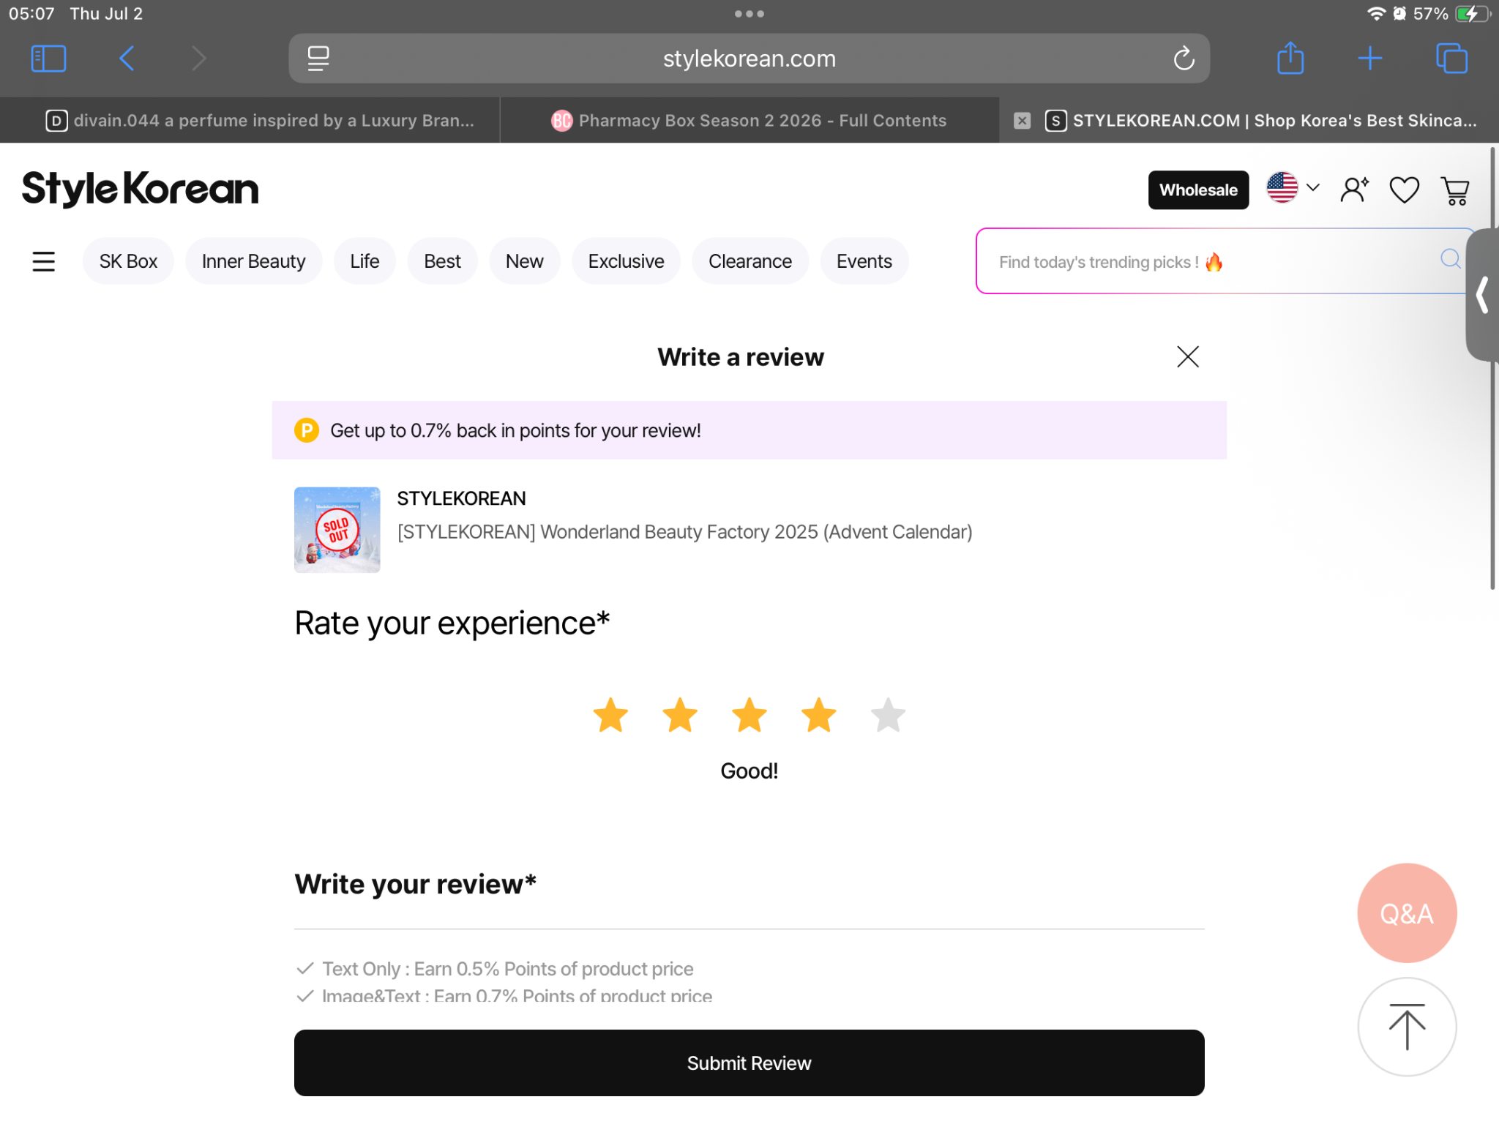This screenshot has width=1499, height=1124.
Task: Switch to the divain.044 perfume tab
Action: pos(250,121)
